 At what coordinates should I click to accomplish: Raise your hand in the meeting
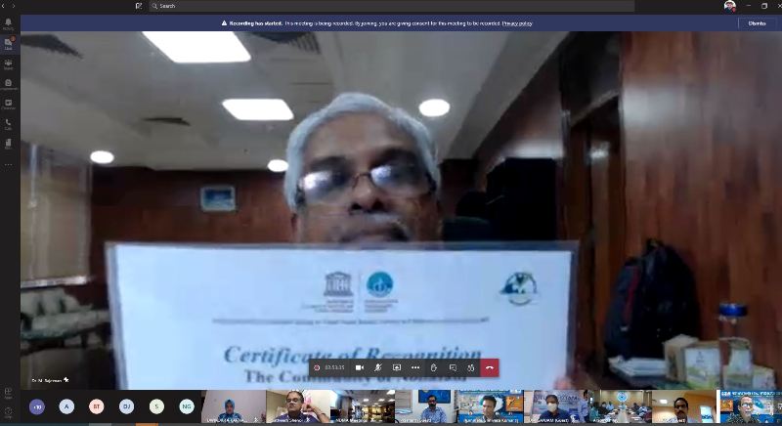[x=434, y=367]
